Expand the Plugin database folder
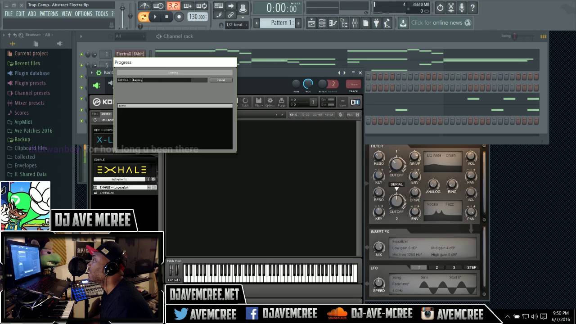Image resolution: width=576 pixels, height=324 pixels. [31, 73]
